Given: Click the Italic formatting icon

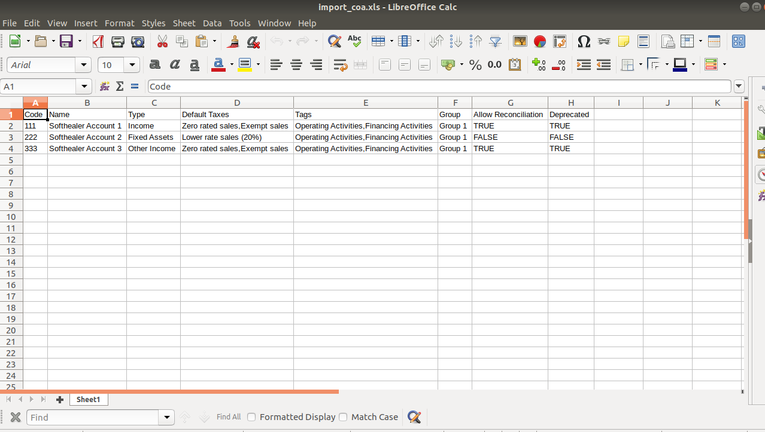Looking at the screenshot, I should (175, 65).
